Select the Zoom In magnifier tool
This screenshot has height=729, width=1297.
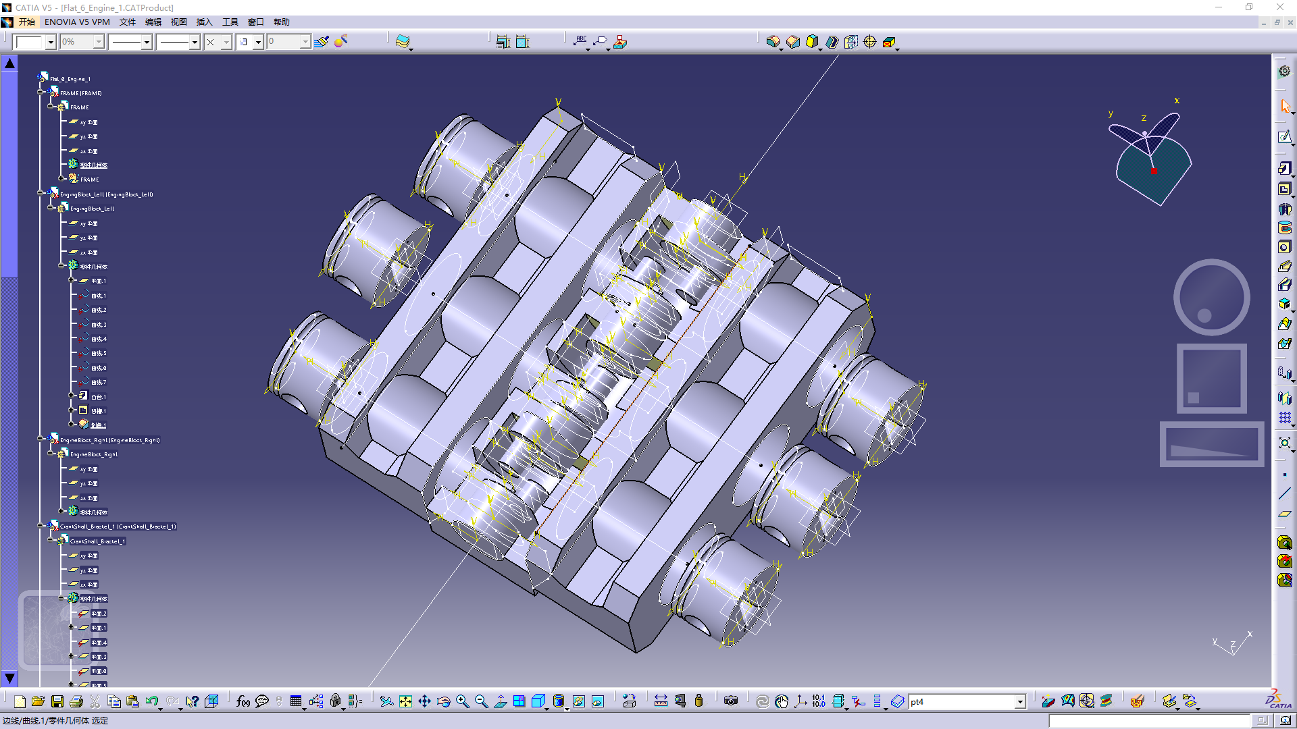(x=462, y=702)
